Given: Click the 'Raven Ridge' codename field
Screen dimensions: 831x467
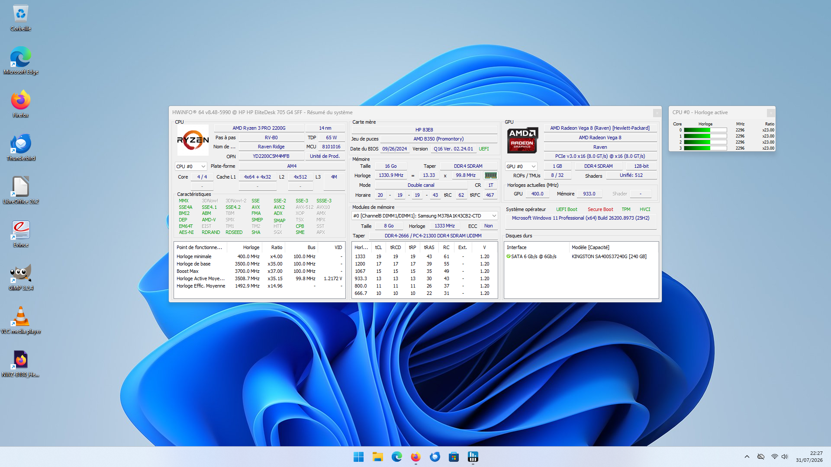Looking at the screenshot, I should point(271,147).
